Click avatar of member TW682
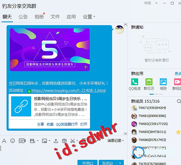Screen dimensions: 181x165 coord(134,124)
